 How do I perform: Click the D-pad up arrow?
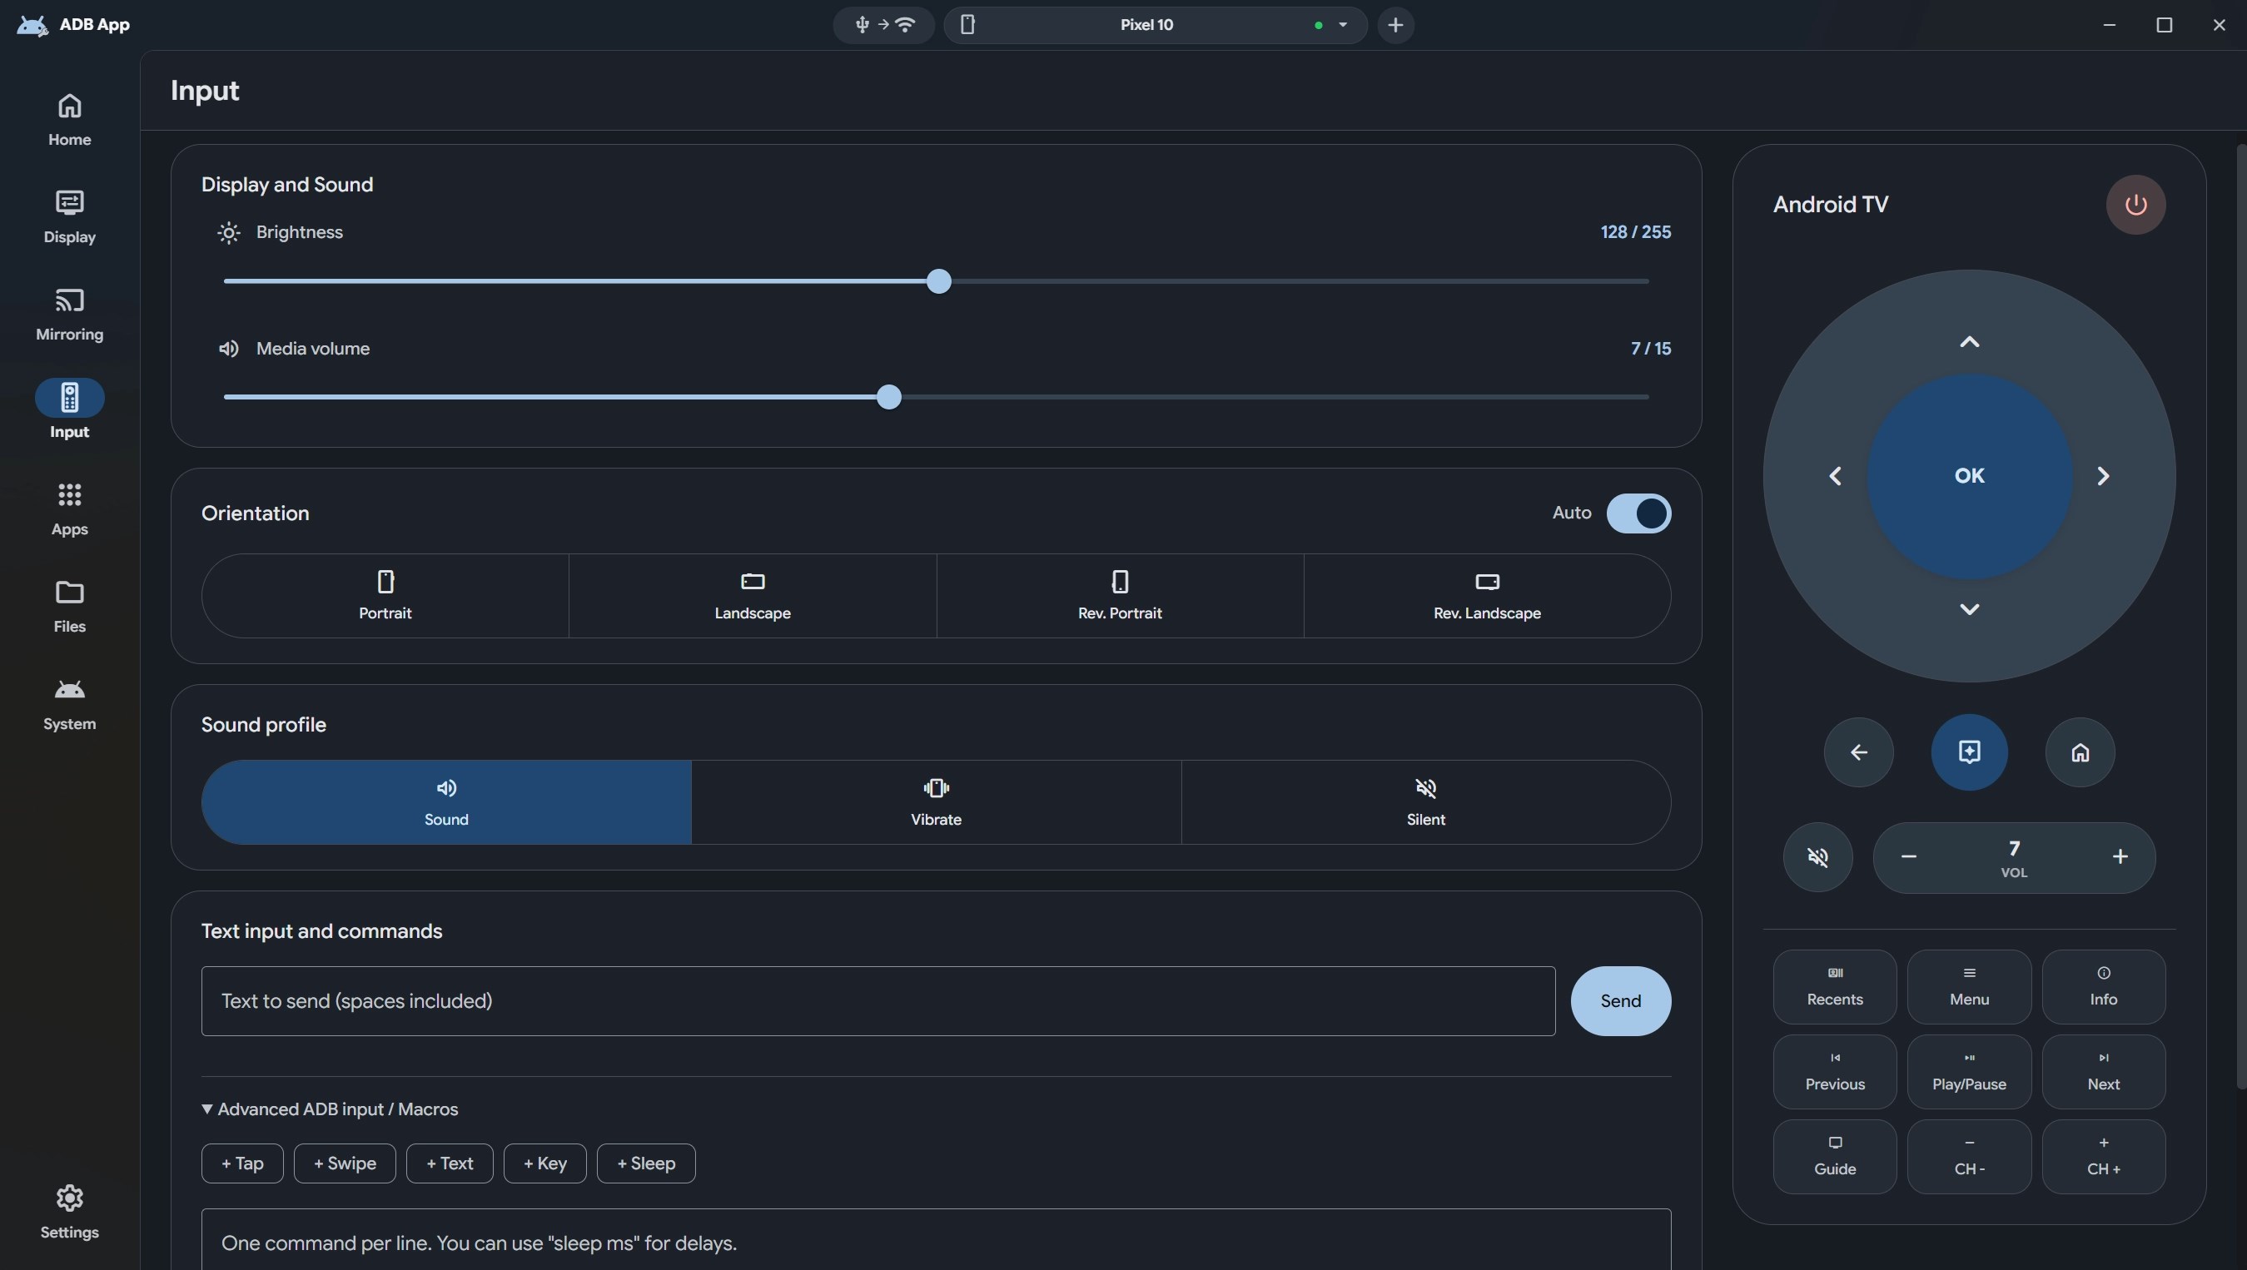[1969, 342]
